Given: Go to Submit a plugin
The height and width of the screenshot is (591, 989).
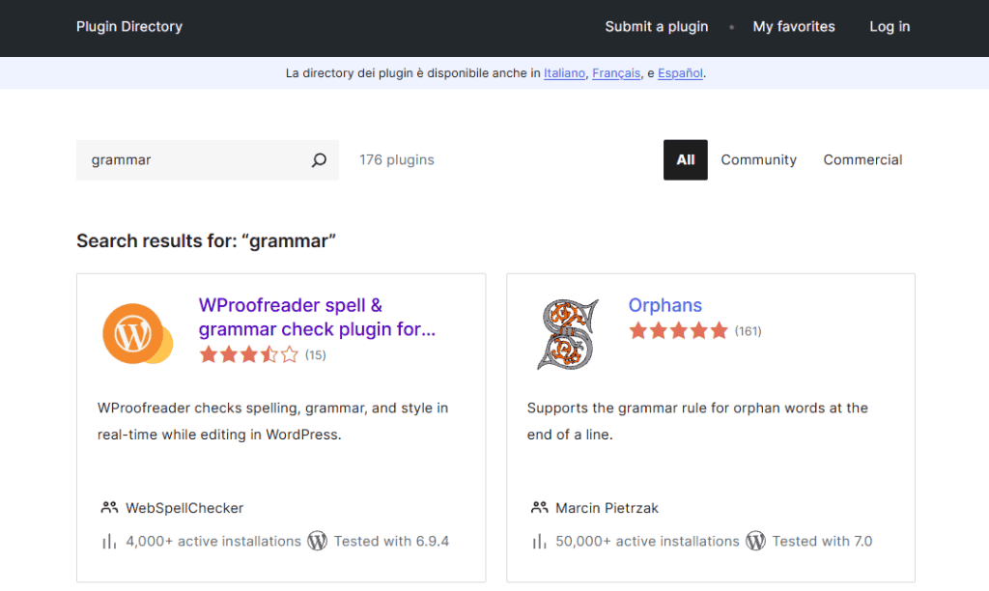Looking at the screenshot, I should pos(657,26).
